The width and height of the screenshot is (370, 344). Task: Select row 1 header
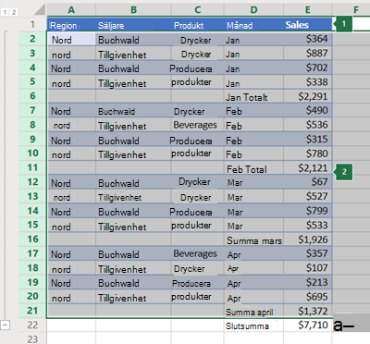point(32,24)
